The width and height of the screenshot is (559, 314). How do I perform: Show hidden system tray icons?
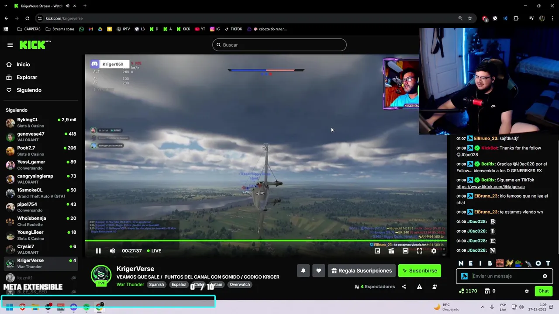[x=483, y=307]
